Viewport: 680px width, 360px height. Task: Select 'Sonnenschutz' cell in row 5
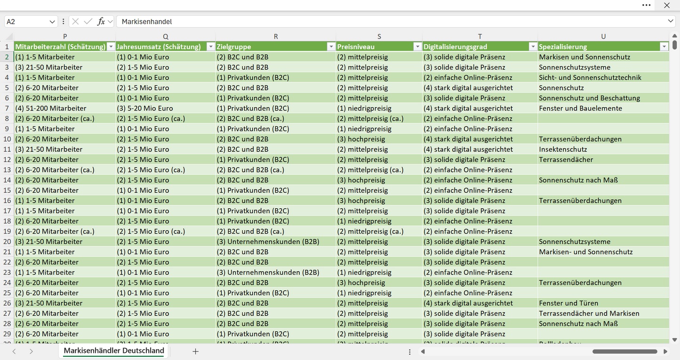tap(603, 88)
